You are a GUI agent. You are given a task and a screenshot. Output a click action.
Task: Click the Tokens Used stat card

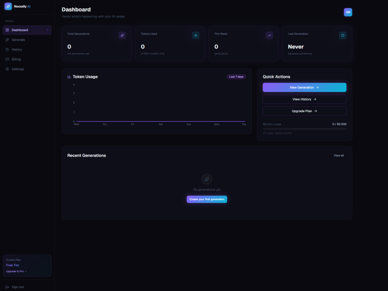point(170,43)
